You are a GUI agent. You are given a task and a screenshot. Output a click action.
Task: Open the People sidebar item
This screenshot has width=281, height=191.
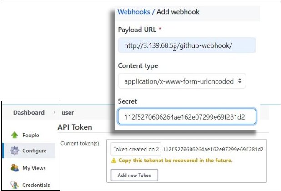click(x=30, y=135)
